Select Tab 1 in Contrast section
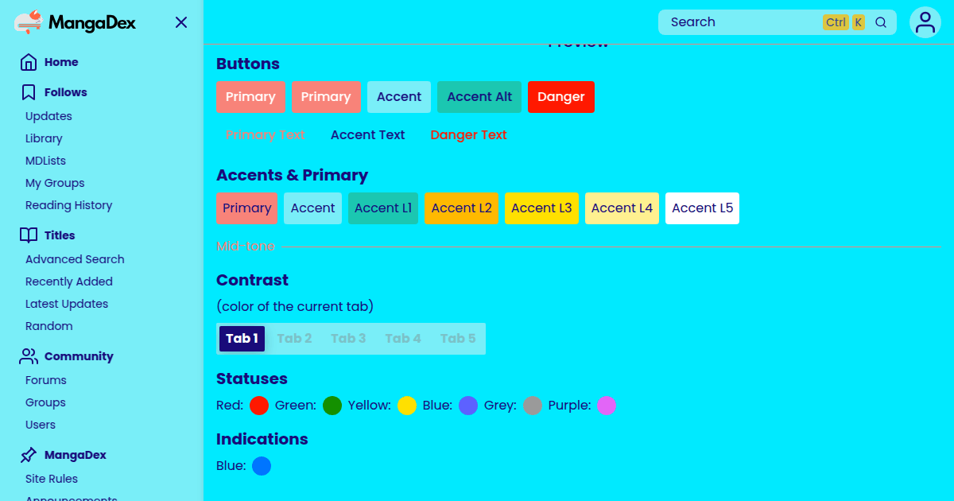This screenshot has width=954, height=501. [x=242, y=339]
